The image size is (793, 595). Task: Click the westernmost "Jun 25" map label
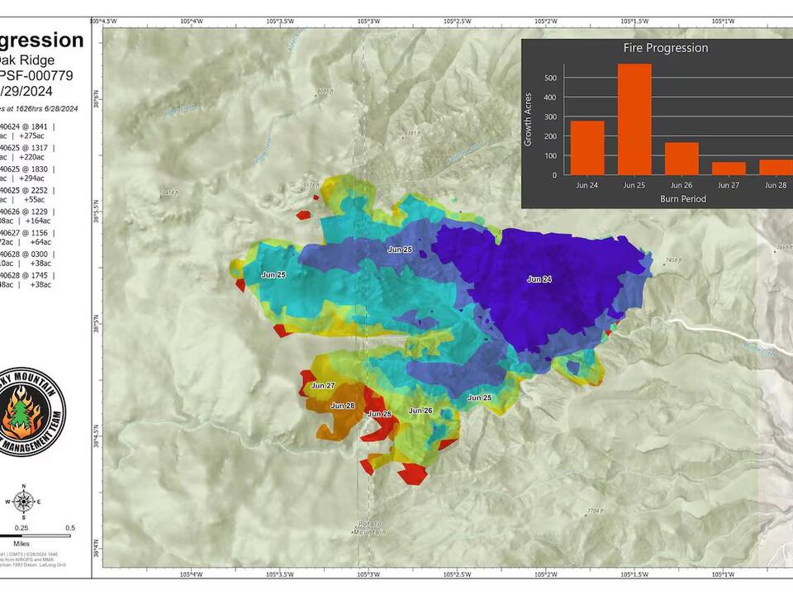[x=273, y=274]
